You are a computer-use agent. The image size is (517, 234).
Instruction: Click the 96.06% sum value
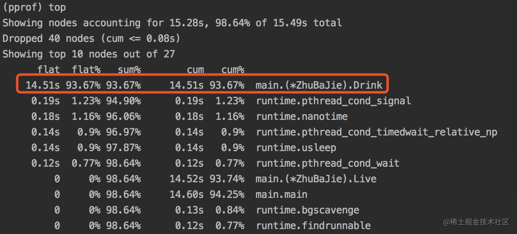tap(123, 117)
